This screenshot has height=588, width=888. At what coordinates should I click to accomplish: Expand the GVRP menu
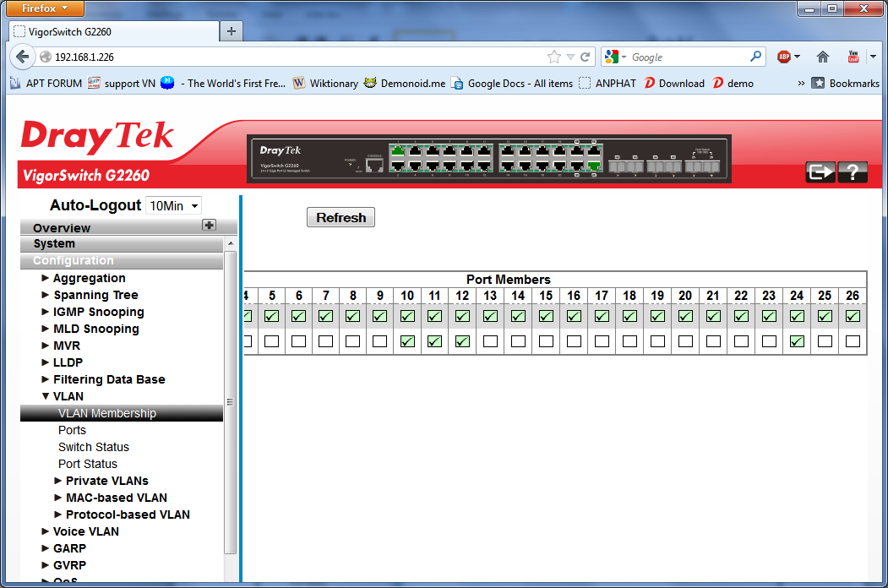point(63,566)
